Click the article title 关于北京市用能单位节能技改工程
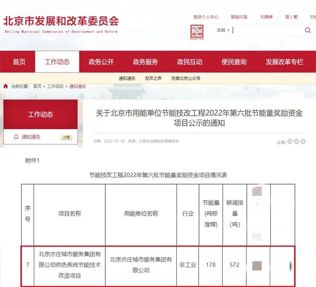Screen dimensions: 316x287 click(199, 118)
